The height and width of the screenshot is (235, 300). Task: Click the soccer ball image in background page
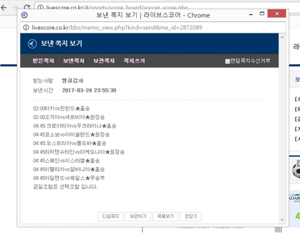tap(296, 170)
